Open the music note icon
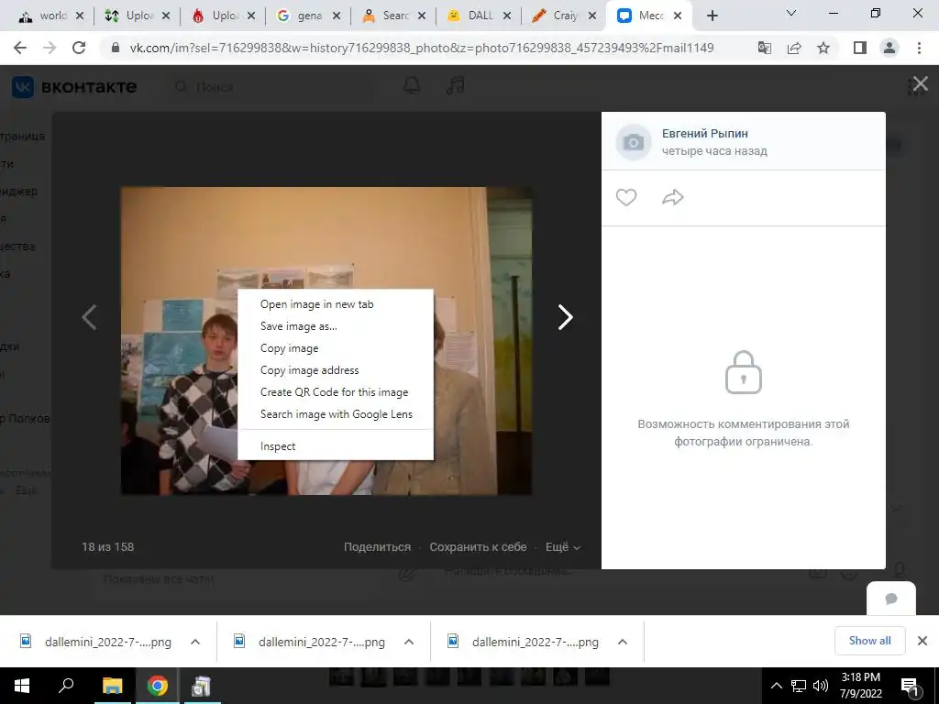Screen dimensions: 939x704 click(x=455, y=85)
